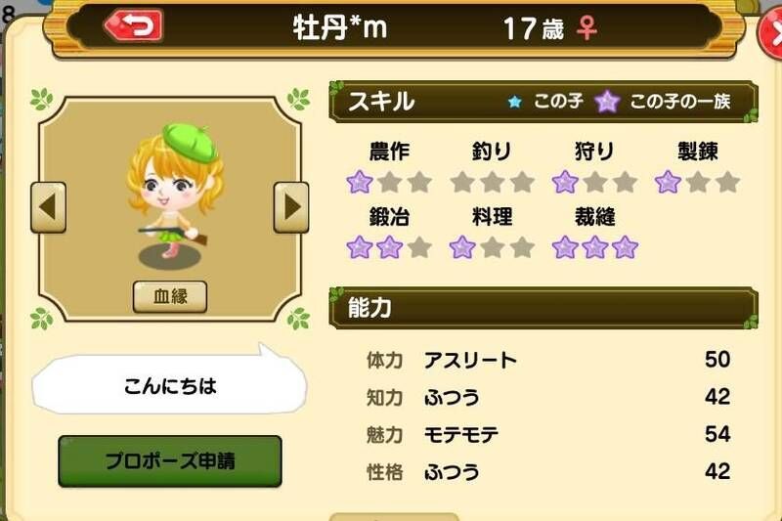Tap the プロポーズ申請 proposal button

(x=170, y=461)
